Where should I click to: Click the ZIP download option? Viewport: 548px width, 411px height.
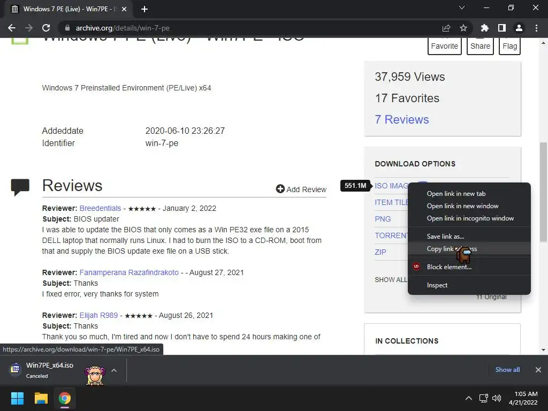(x=380, y=252)
